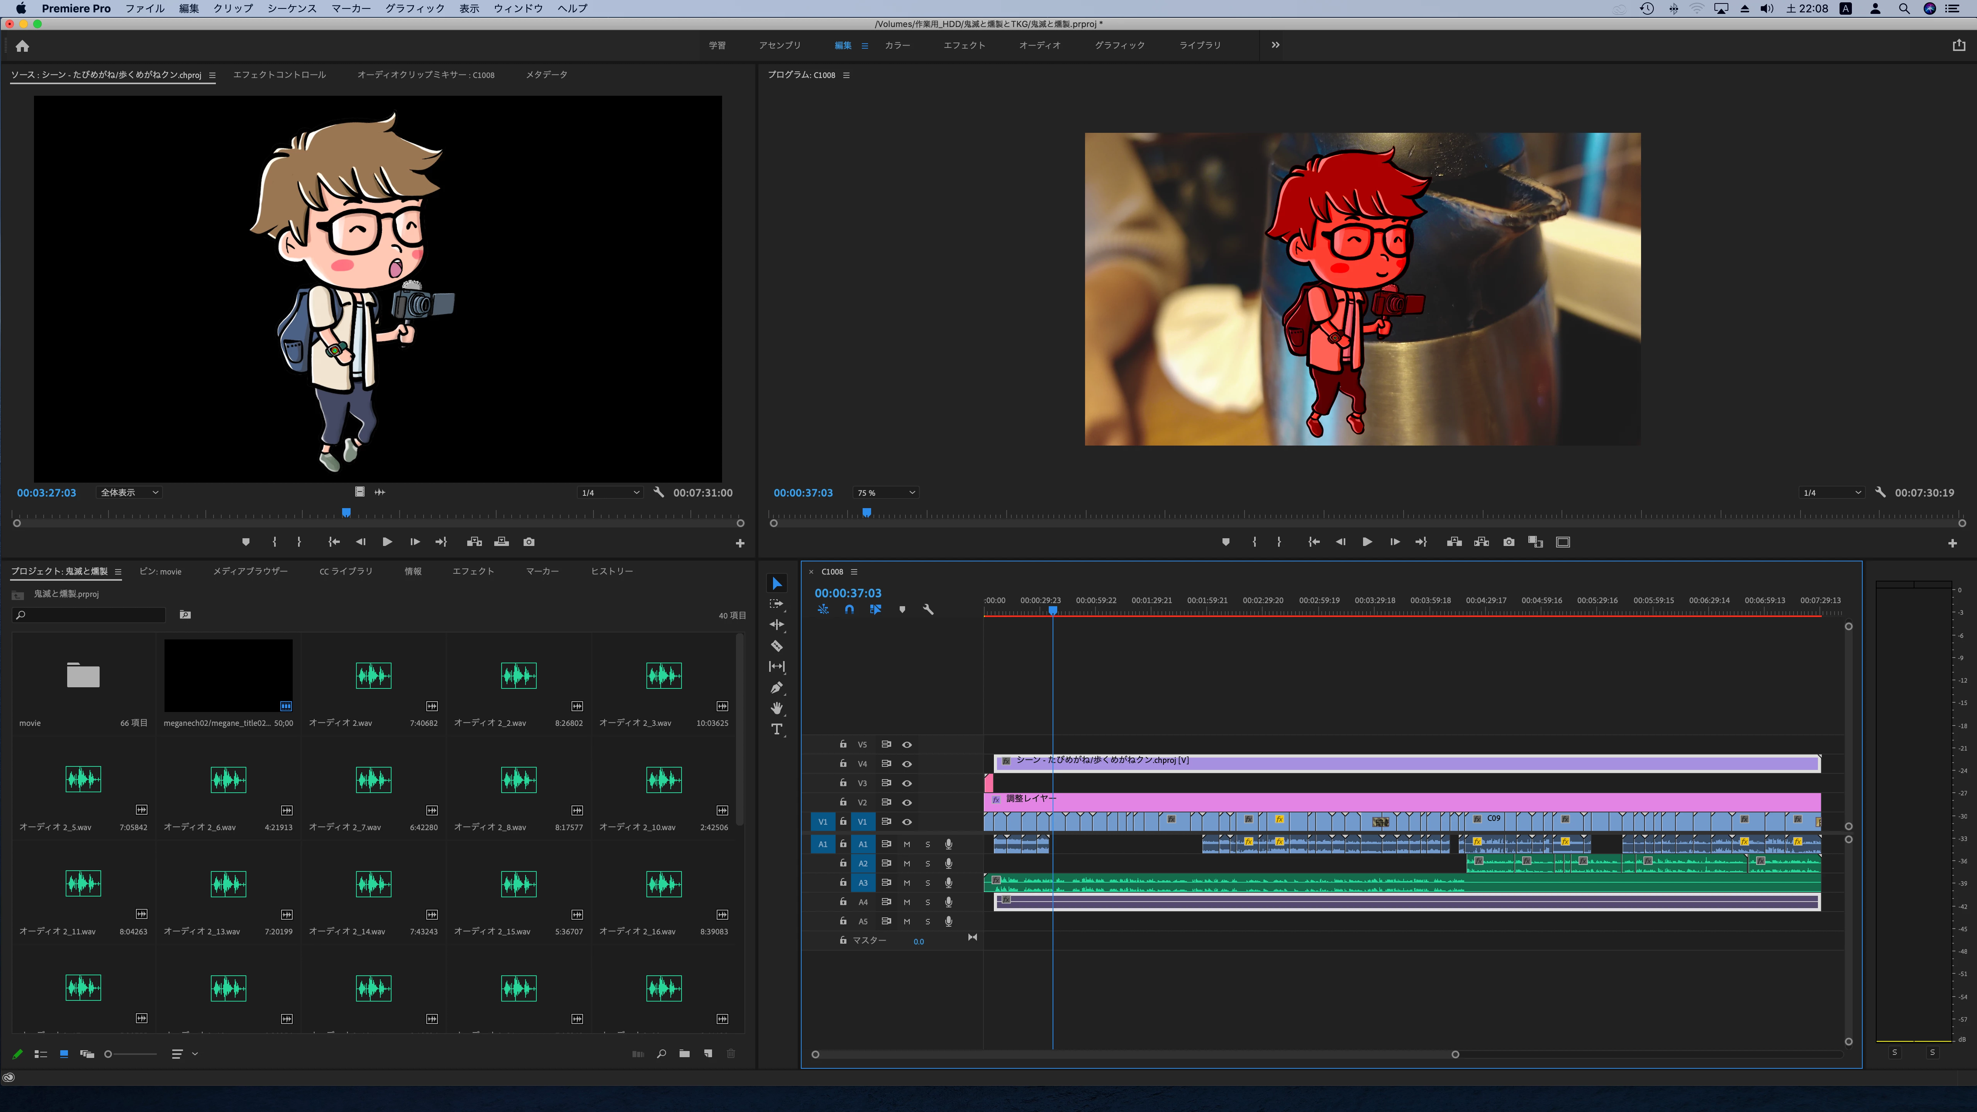Click the Home icon in the top left
This screenshot has height=1112, width=1977.
(x=22, y=46)
